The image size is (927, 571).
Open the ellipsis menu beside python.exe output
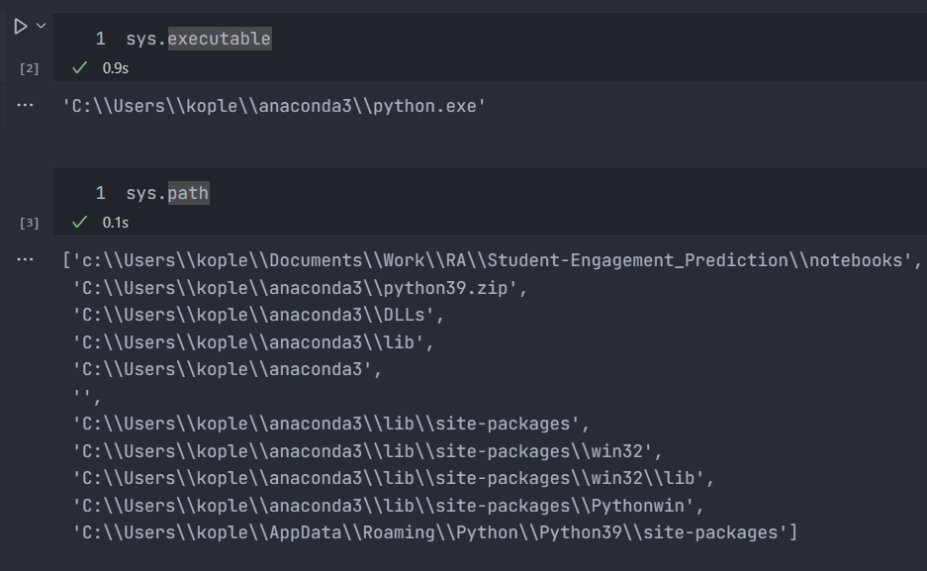pyautogui.click(x=26, y=104)
